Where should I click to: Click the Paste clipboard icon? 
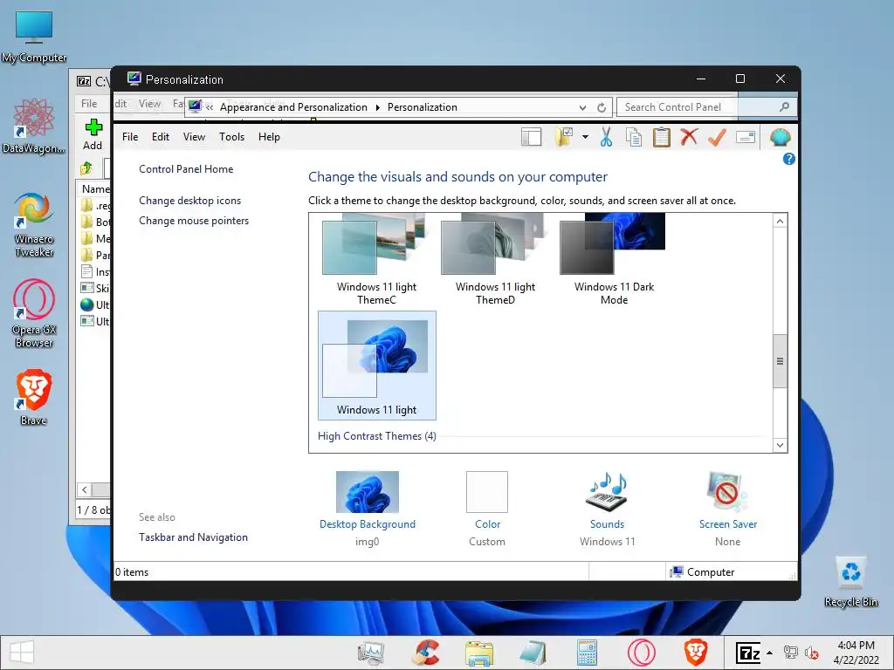662,137
